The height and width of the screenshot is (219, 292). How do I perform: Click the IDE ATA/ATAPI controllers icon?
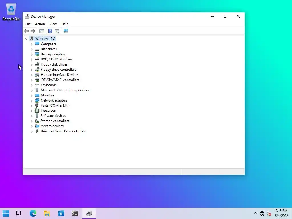(x=37, y=80)
